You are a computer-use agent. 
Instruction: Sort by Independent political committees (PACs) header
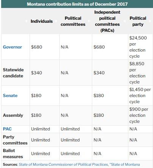[107, 21]
